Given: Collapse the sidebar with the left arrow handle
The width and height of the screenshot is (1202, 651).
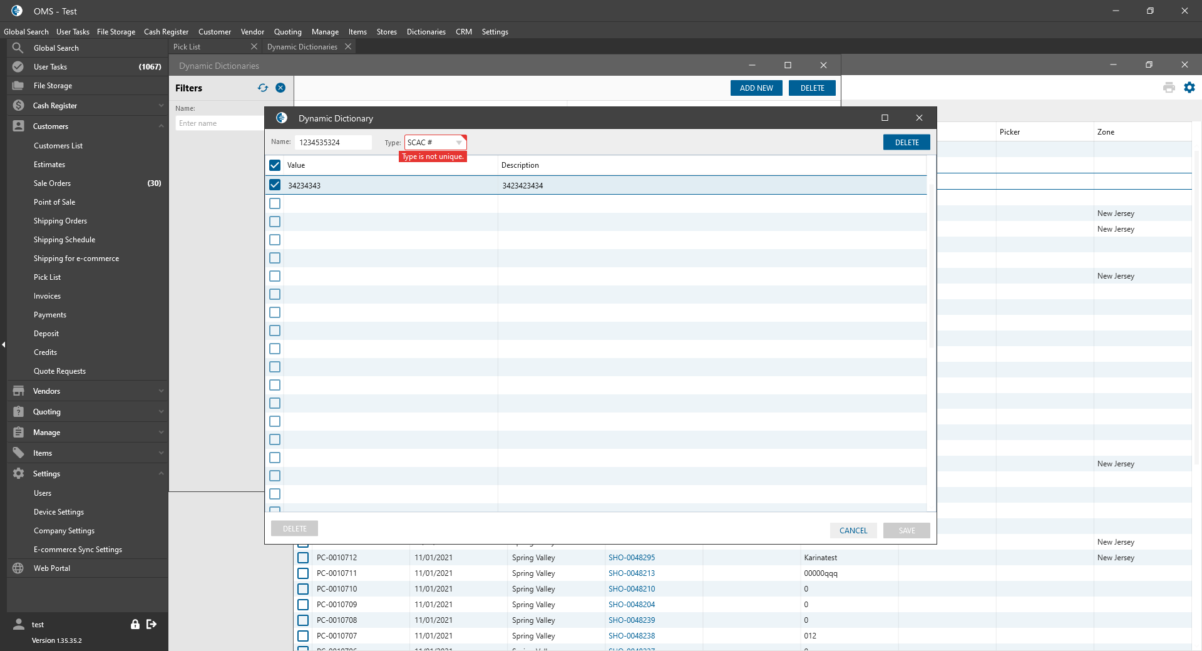Looking at the screenshot, I should (x=3, y=344).
